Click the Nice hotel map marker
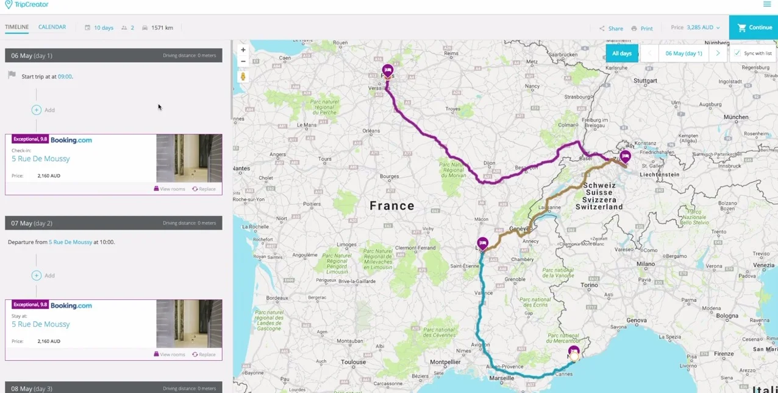Viewport: 778px width, 393px height. coord(574,352)
